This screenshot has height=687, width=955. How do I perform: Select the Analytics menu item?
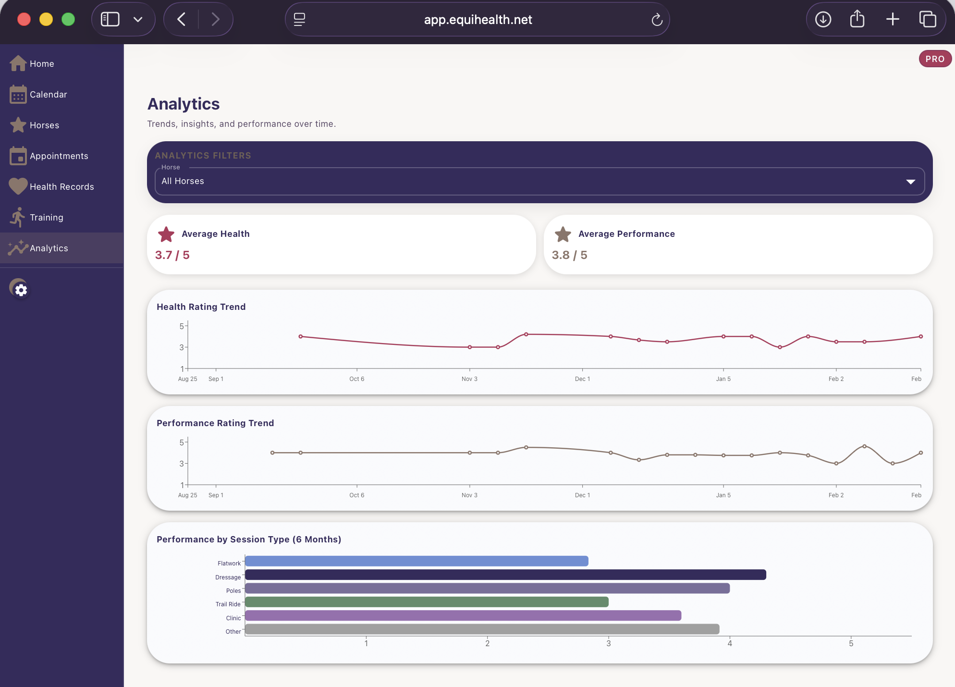pyautogui.click(x=49, y=248)
